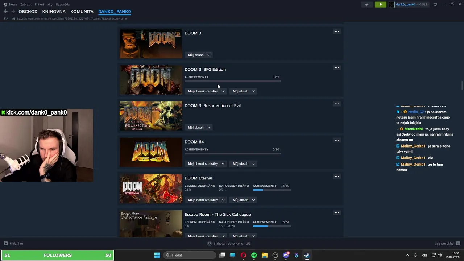Screen dimensions: 464x261
Task: Launch Opera from the taskbar
Action: click(243, 255)
